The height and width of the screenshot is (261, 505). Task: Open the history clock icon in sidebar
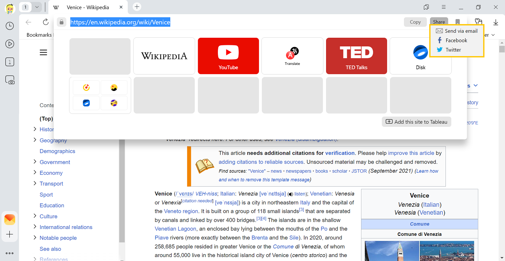tap(10, 26)
